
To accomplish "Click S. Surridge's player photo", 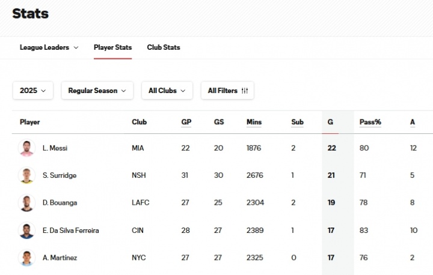I will pos(27,175).
